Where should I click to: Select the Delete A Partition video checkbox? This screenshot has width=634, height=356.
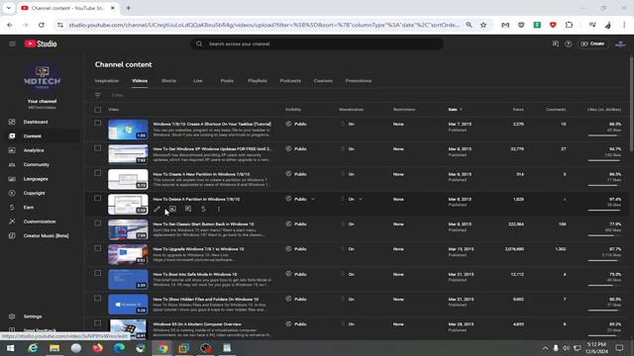(x=98, y=198)
